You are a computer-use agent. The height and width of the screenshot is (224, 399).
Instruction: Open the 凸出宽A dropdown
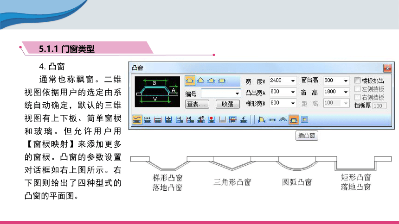click(x=293, y=92)
